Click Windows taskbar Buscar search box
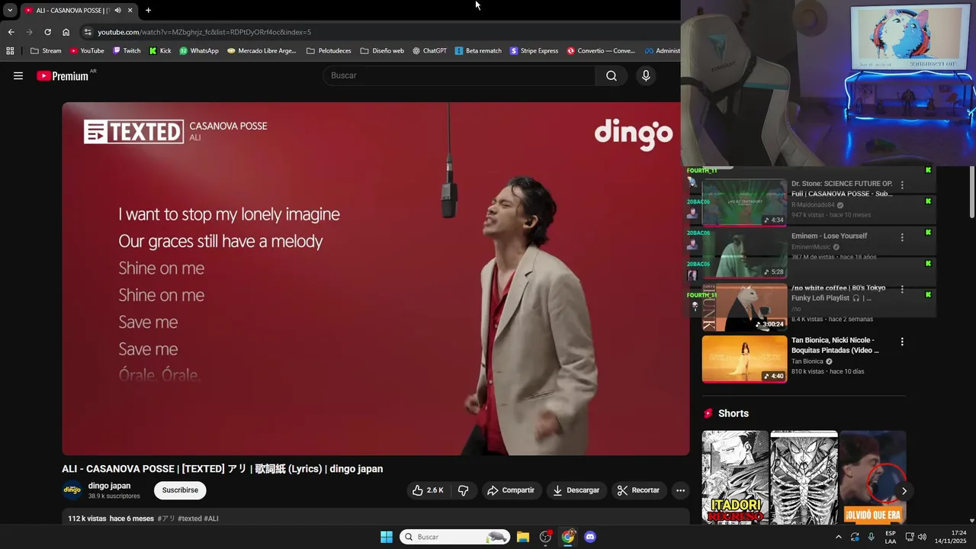 coord(455,537)
